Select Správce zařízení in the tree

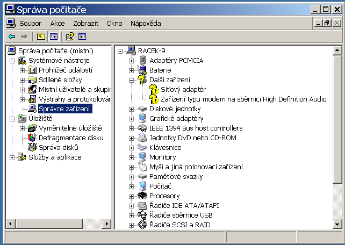tap(65, 109)
